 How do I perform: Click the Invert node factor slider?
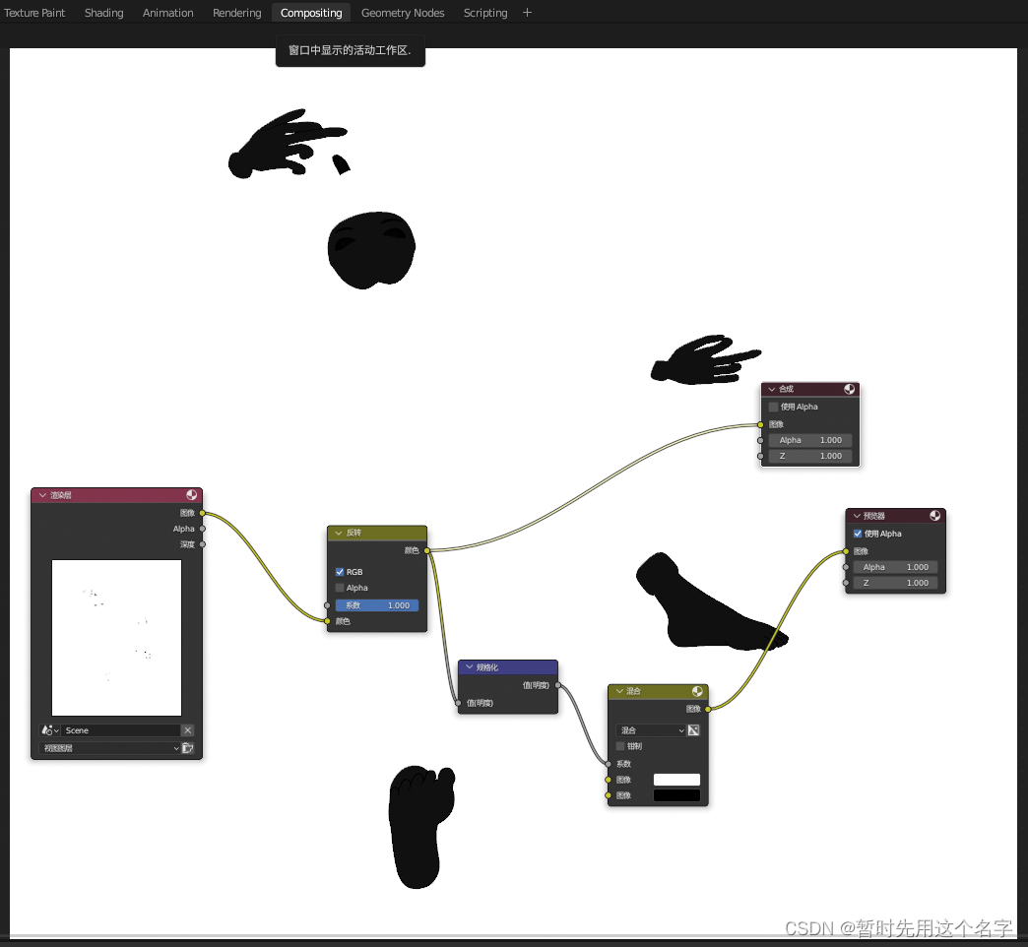[x=377, y=605]
